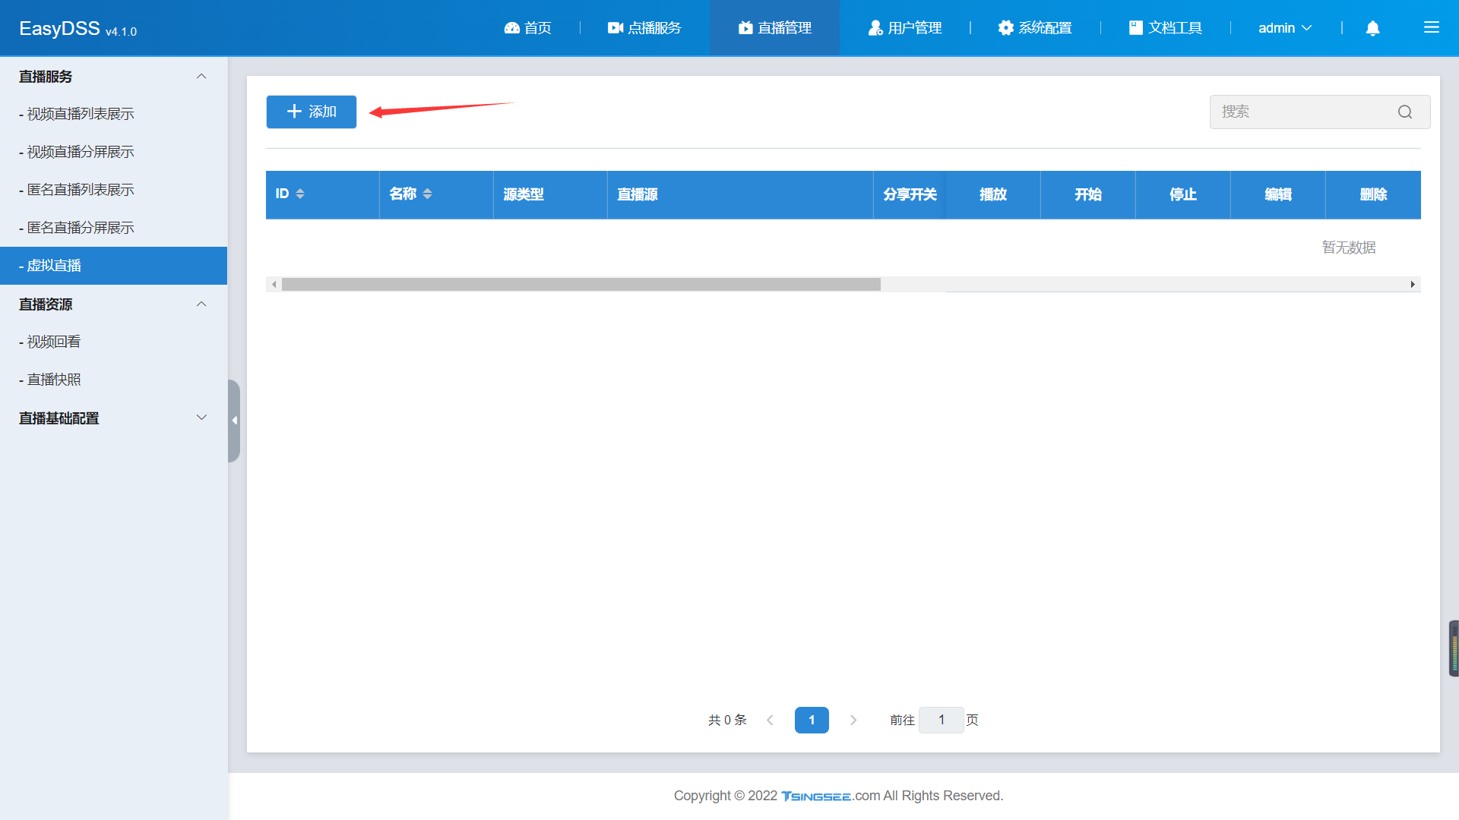Collapse the 直播资源 section
Viewport: 1459px width, 820px height.
coord(201,304)
